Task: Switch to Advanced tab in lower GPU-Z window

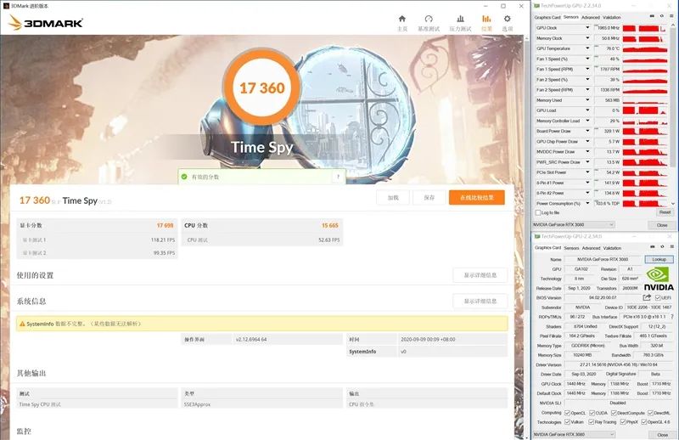Action: click(x=591, y=248)
